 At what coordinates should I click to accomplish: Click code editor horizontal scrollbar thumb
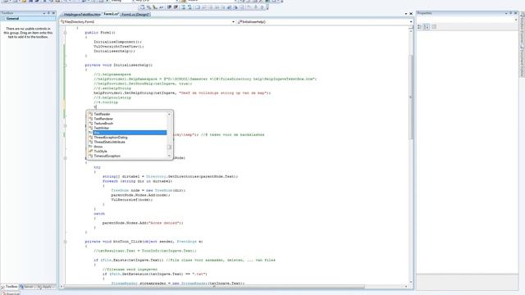214,287
